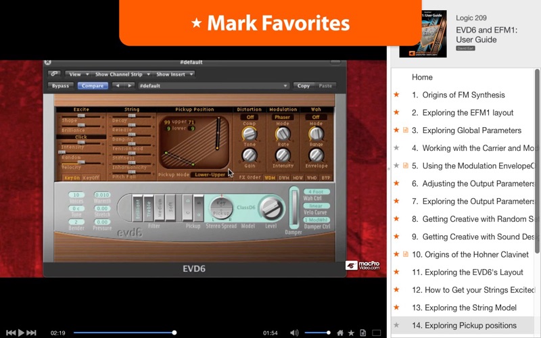Toggle star for chapter 14 Exploring Pickup positions

397,325
